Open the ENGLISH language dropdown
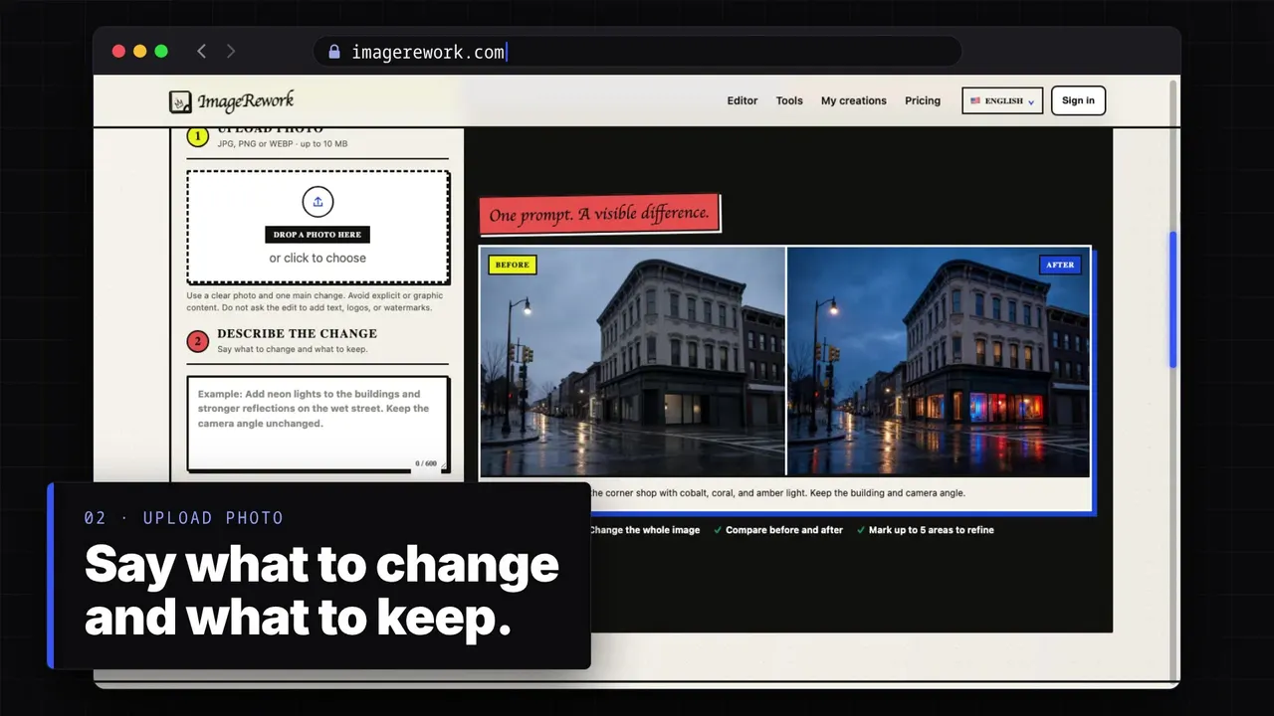 pos(1002,100)
